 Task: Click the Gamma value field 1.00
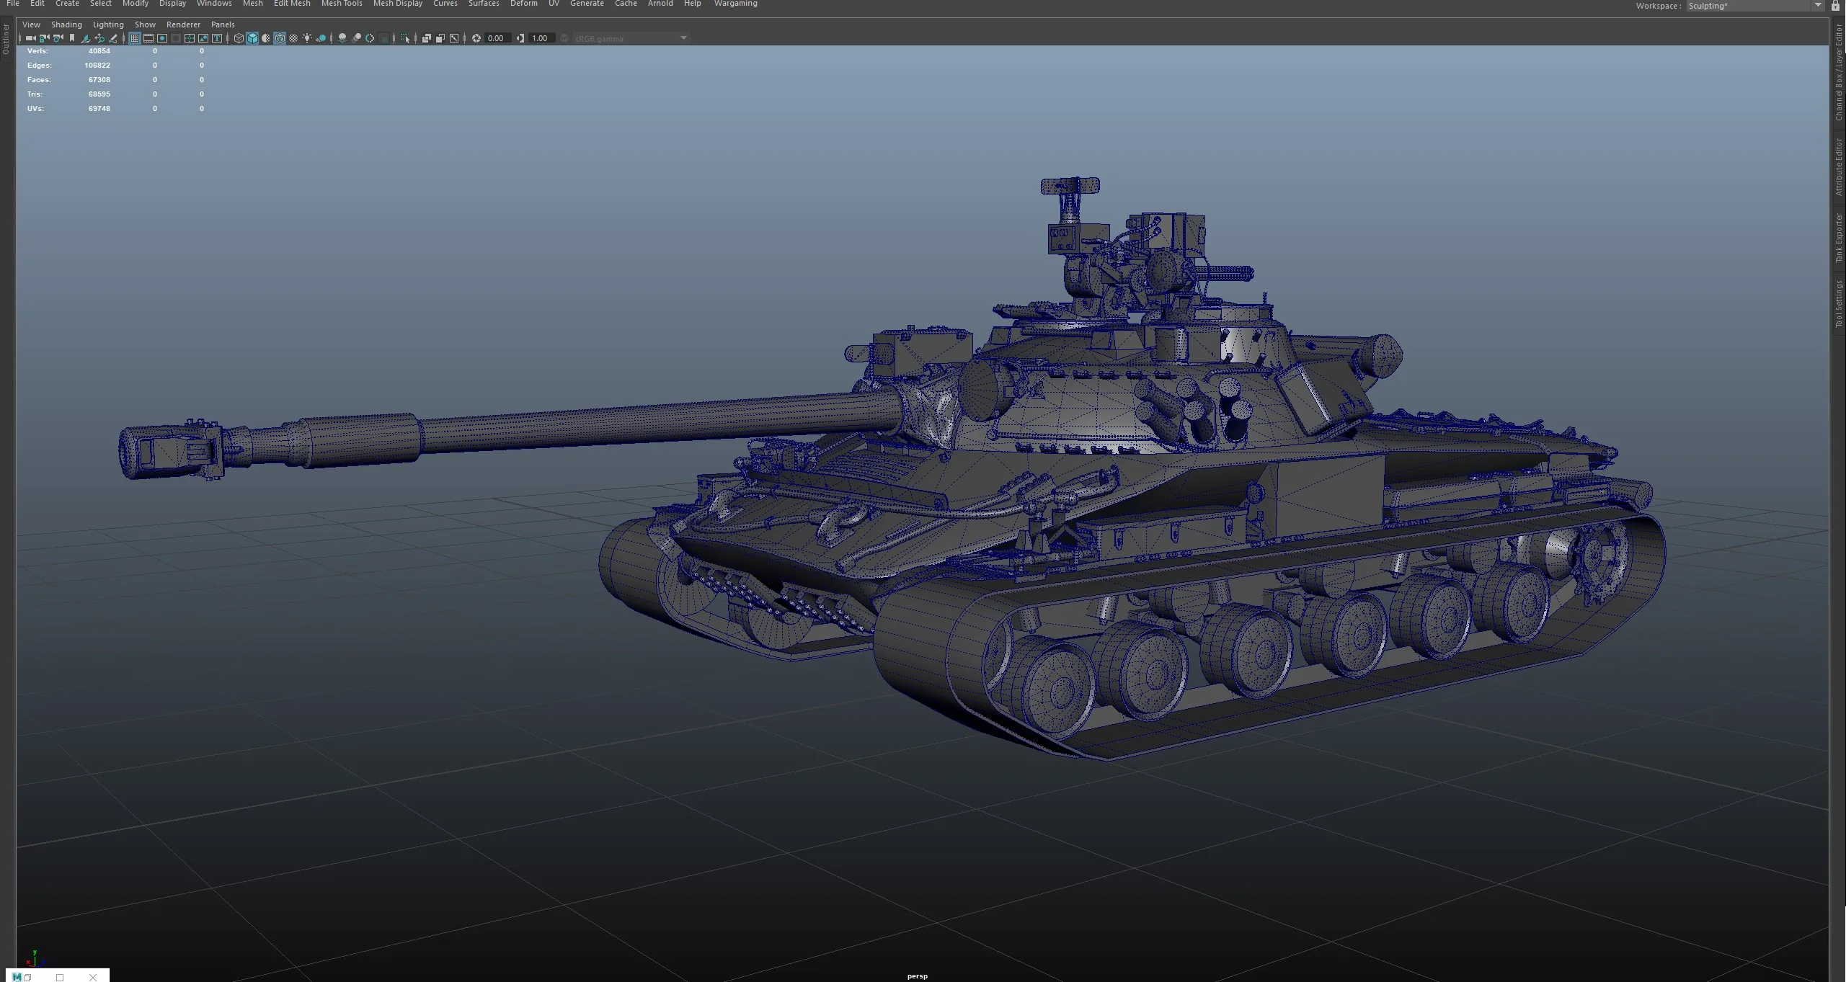[x=542, y=38]
